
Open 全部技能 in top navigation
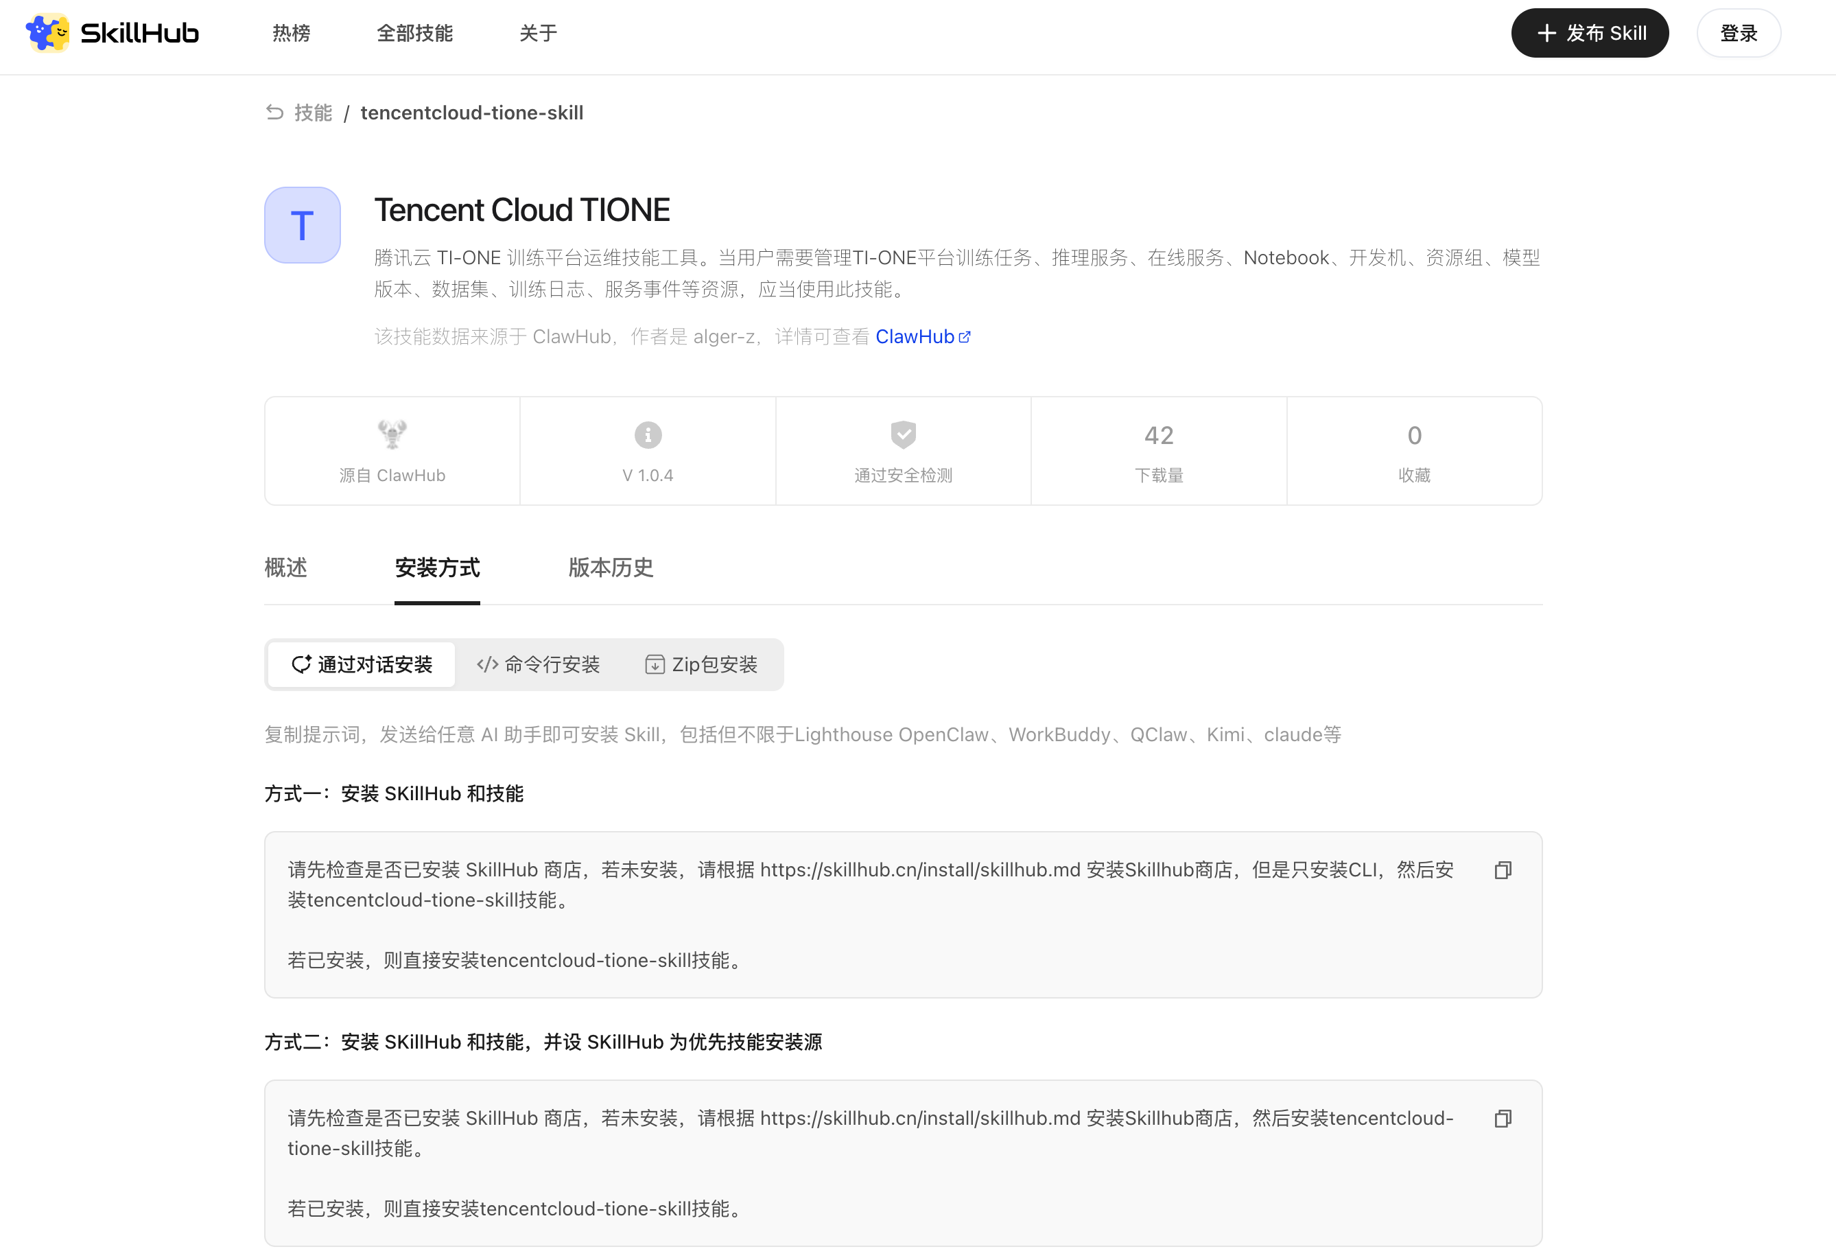click(415, 33)
